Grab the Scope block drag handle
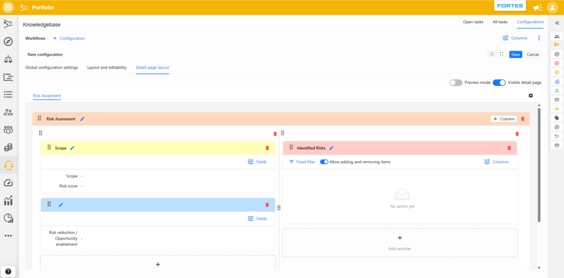This screenshot has height=278, width=564. 49,147
